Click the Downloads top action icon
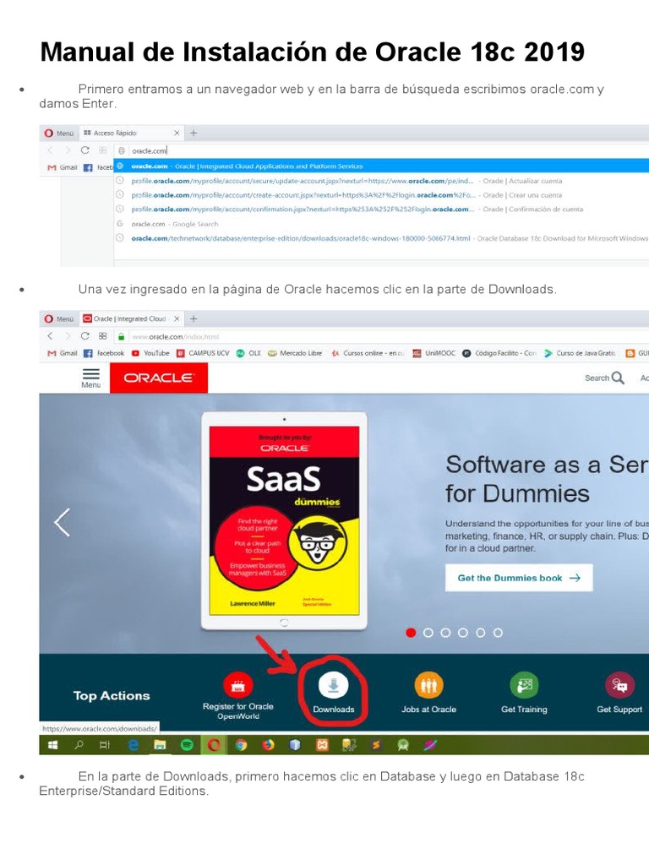Image resolution: width=649 pixels, height=865 pixels. click(x=333, y=686)
